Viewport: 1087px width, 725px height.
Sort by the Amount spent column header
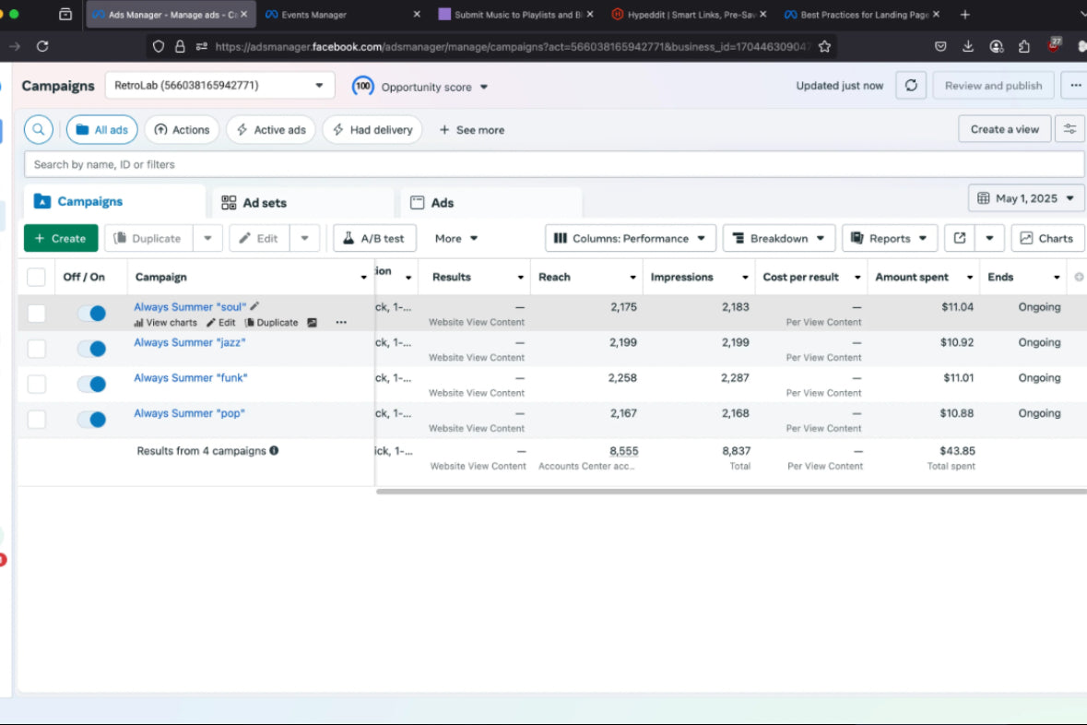[x=912, y=277]
